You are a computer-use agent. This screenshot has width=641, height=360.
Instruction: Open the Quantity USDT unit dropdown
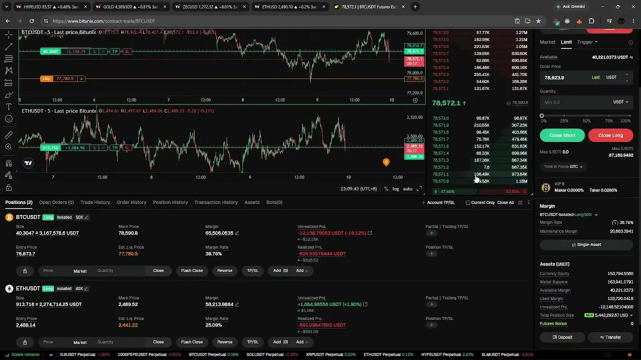click(620, 102)
